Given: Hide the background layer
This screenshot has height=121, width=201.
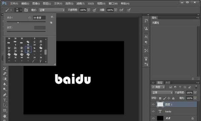Looking at the screenshot, I should click(x=153, y=118).
